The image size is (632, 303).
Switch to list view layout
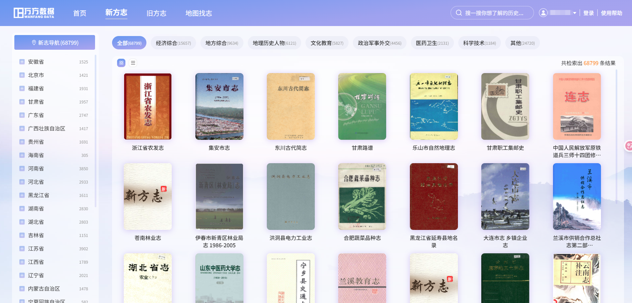pos(133,63)
